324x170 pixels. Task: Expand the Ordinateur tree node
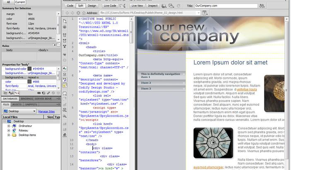point(9,126)
